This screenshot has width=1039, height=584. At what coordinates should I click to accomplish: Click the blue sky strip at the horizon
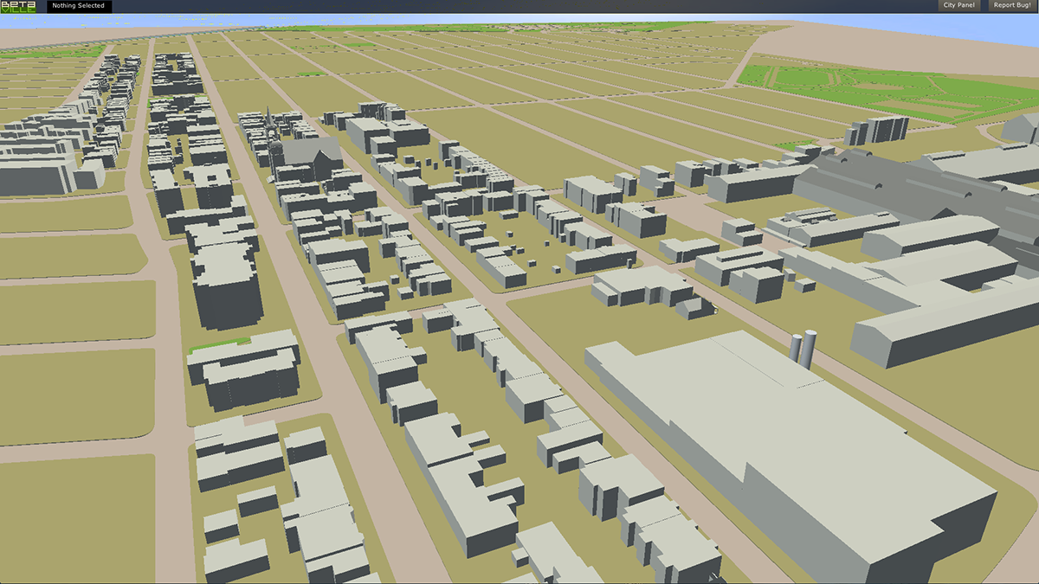(x=519, y=19)
